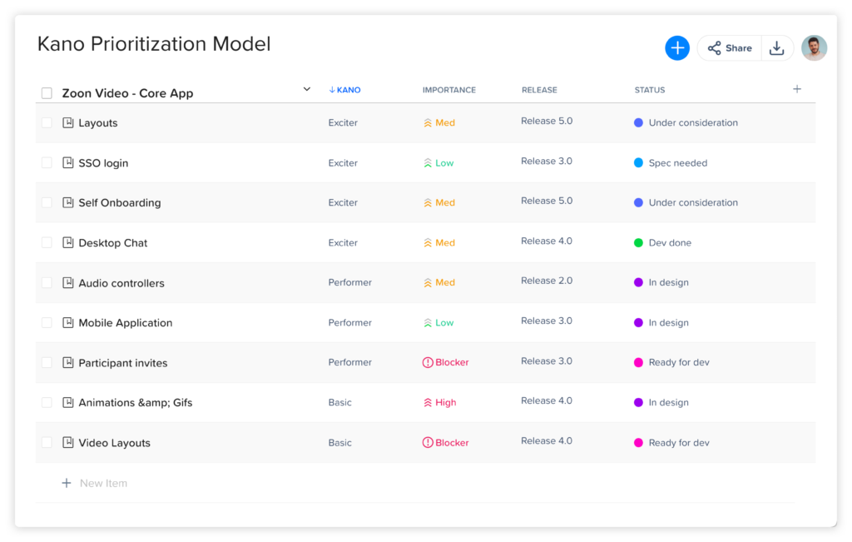852x542 pixels.
Task: Click the Share button
Action: pos(730,48)
